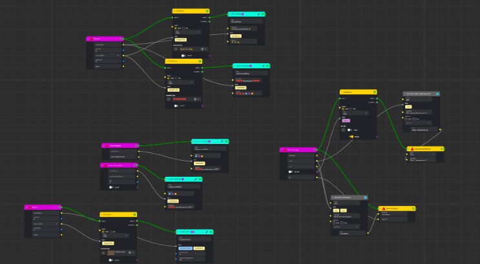The height and width of the screenshot is (264, 480).
Task: Click the title field of Flowers confetti node
Action: pyautogui.click(x=210, y=148)
